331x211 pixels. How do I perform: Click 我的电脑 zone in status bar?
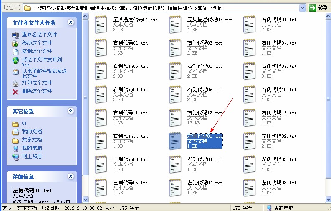coord(280,208)
